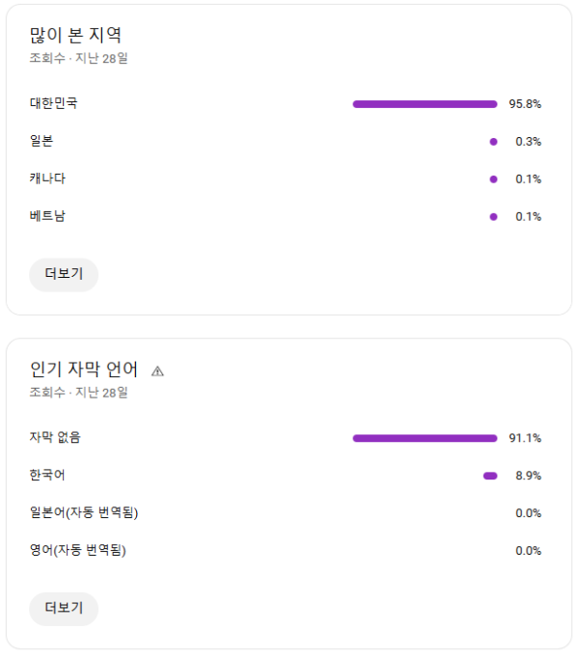
Task: Click 더보기 under 많이 본 지역
Action: point(64,274)
